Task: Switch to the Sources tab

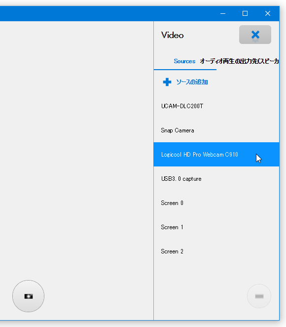Action: click(184, 61)
